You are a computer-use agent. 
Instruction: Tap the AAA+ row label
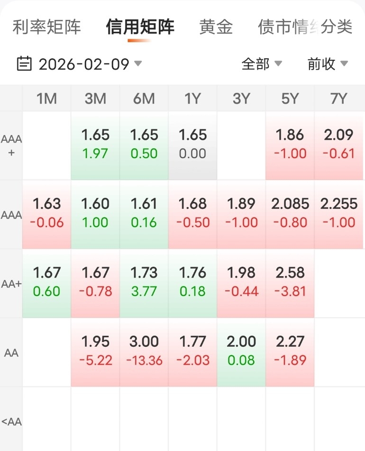[11, 146]
